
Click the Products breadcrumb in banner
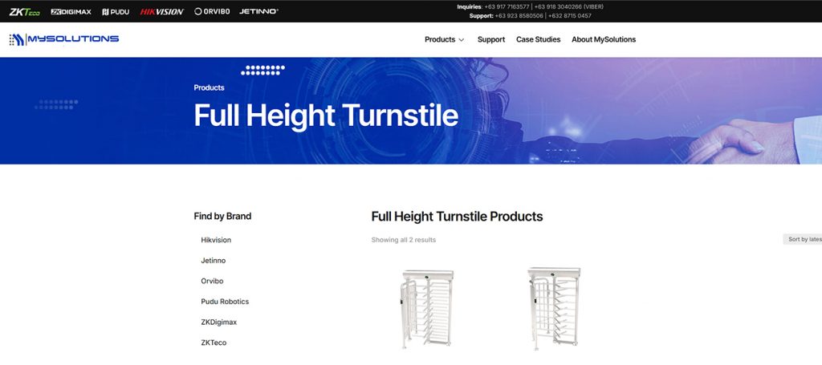tap(210, 87)
